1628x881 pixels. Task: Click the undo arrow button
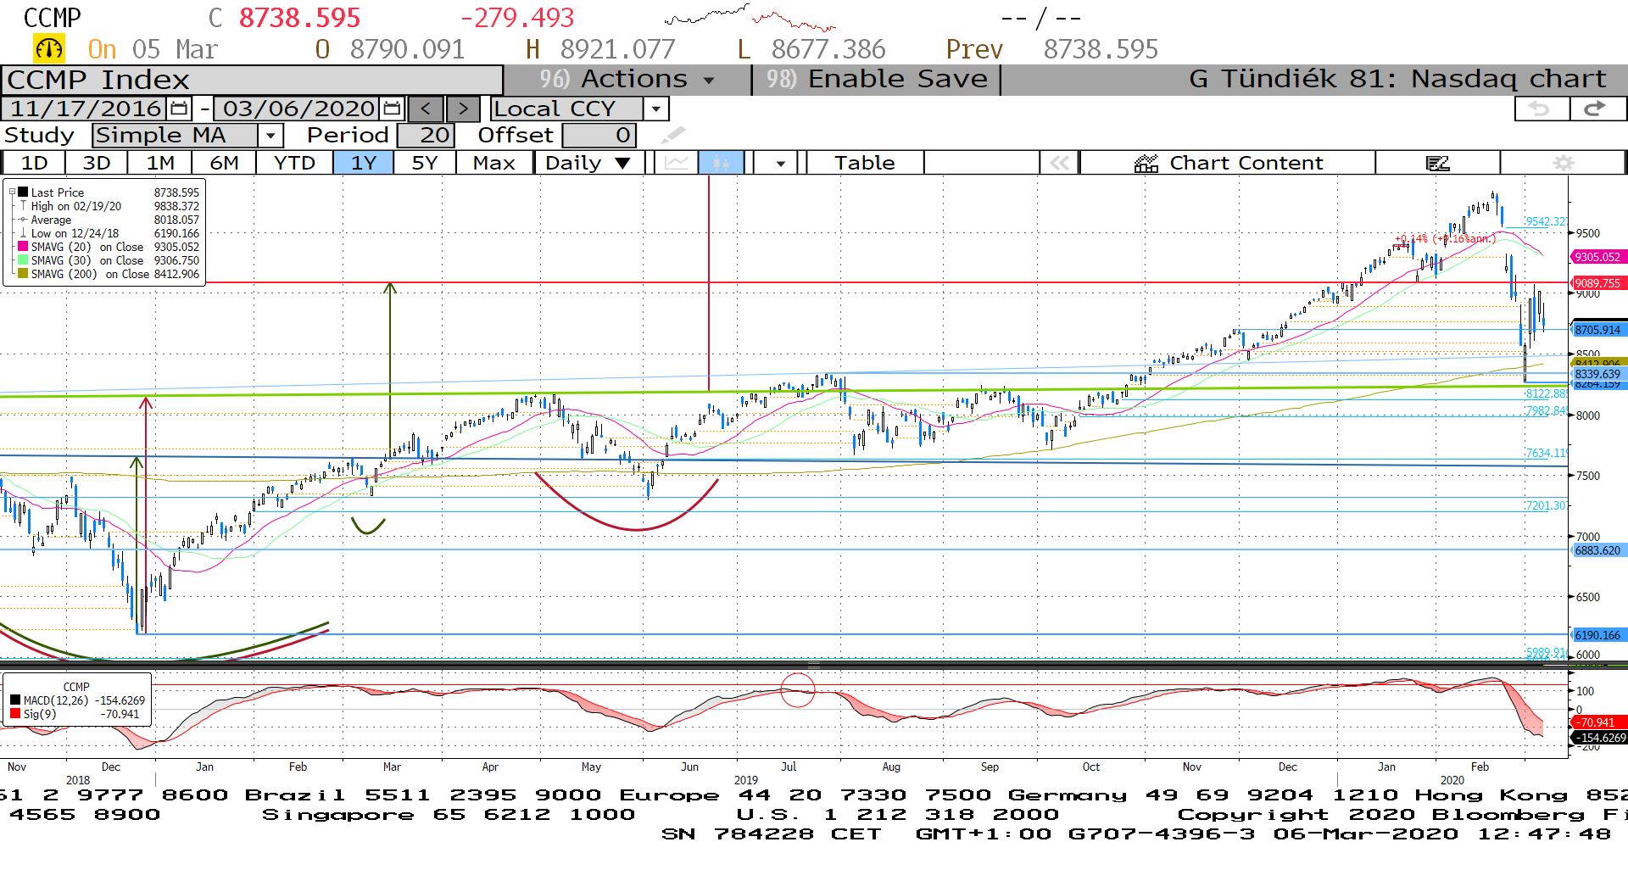[x=1541, y=109]
